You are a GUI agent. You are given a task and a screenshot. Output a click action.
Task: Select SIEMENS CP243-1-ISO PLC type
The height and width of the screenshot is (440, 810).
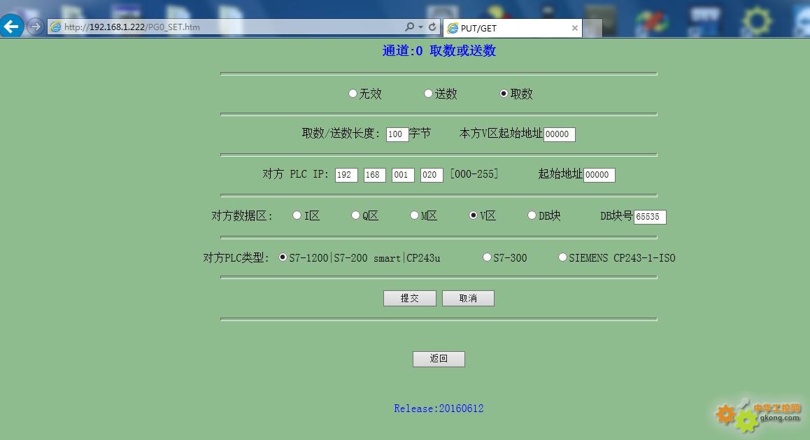pos(562,257)
